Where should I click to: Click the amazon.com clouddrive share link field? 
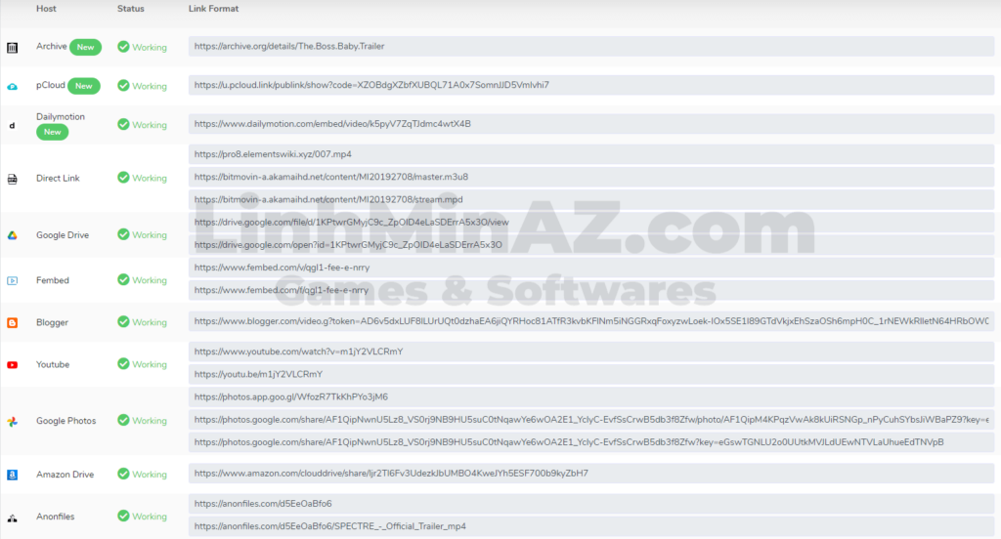591,474
